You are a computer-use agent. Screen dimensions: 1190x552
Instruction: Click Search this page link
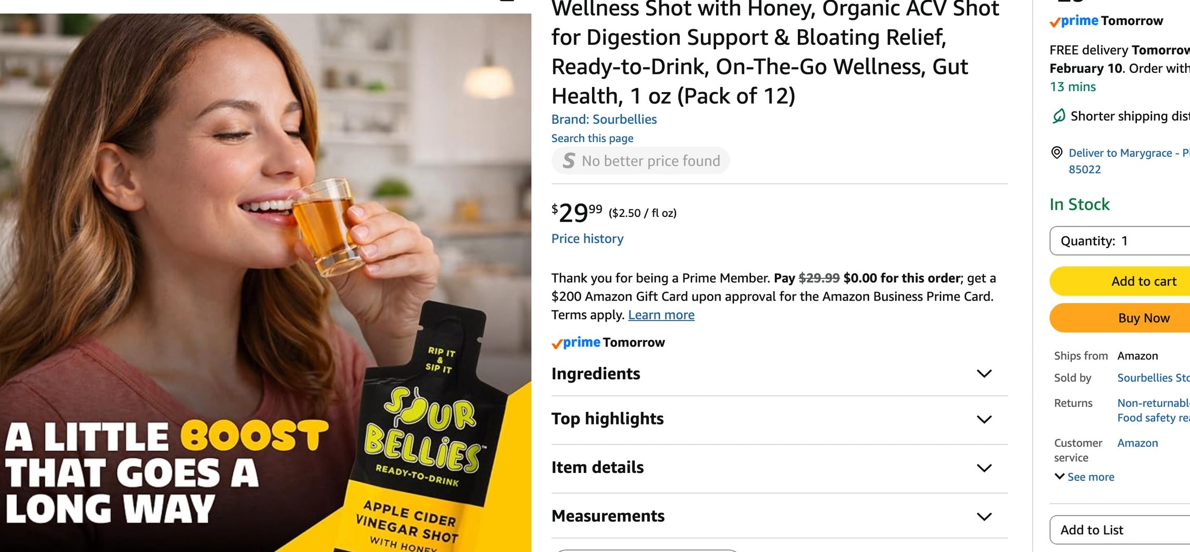pos(592,138)
